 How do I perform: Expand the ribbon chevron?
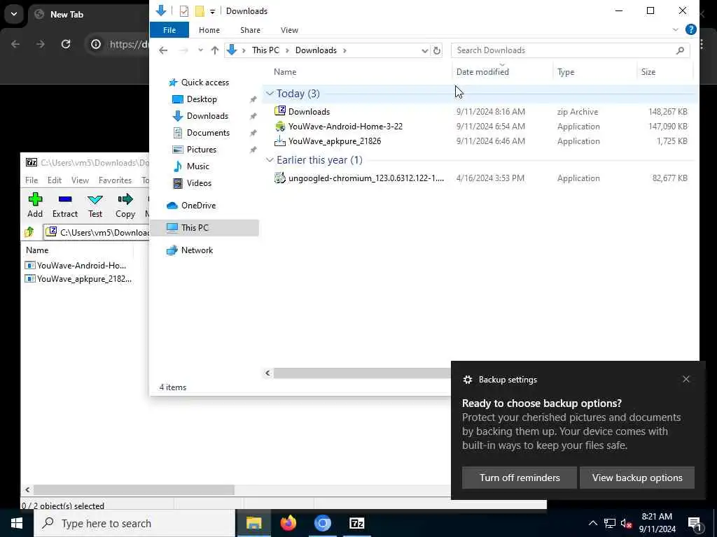(x=676, y=29)
